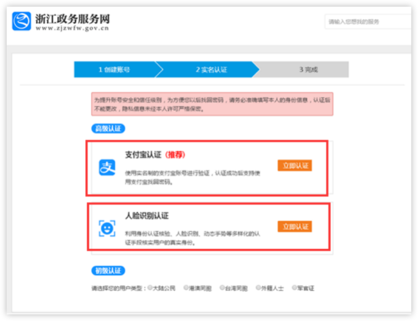Pick the 军官证 radio button
The height and width of the screenshot is (321, 419).
[x=294, y=287]
